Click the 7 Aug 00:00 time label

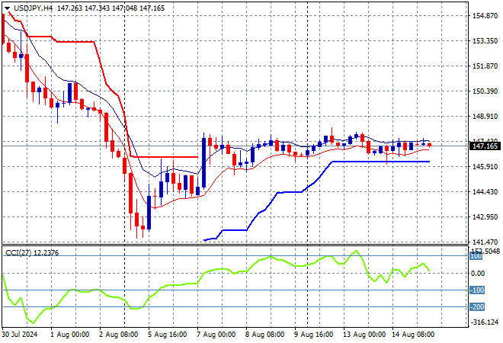(216, 335)
